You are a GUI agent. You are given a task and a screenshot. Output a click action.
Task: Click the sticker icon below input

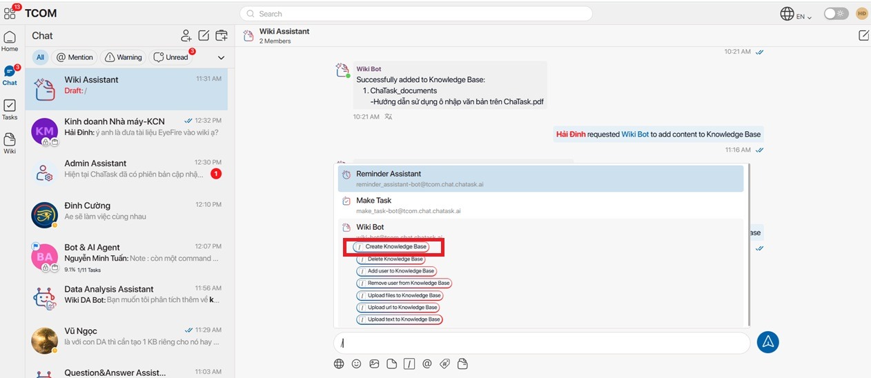click(x=392, y=364)
